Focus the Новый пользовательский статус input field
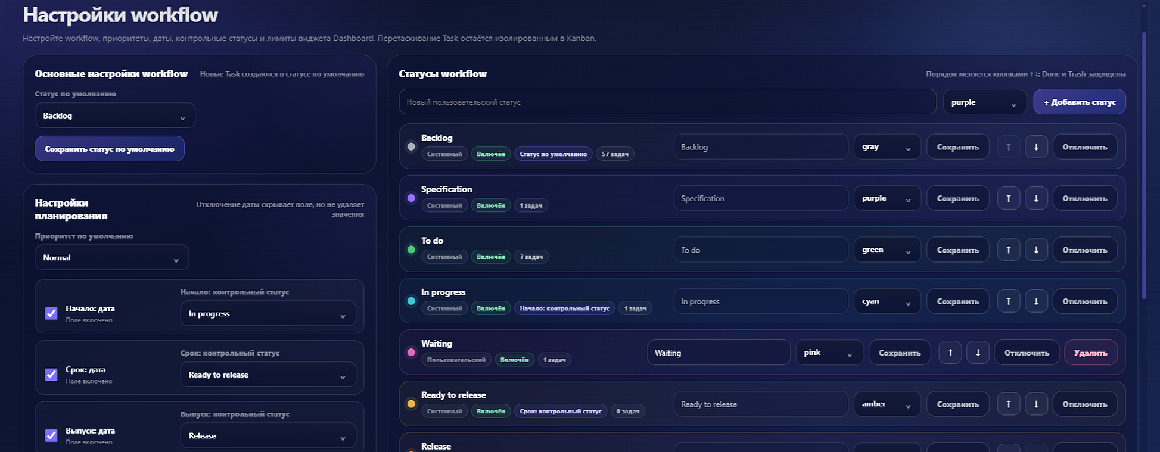 [x=668, y=102]
